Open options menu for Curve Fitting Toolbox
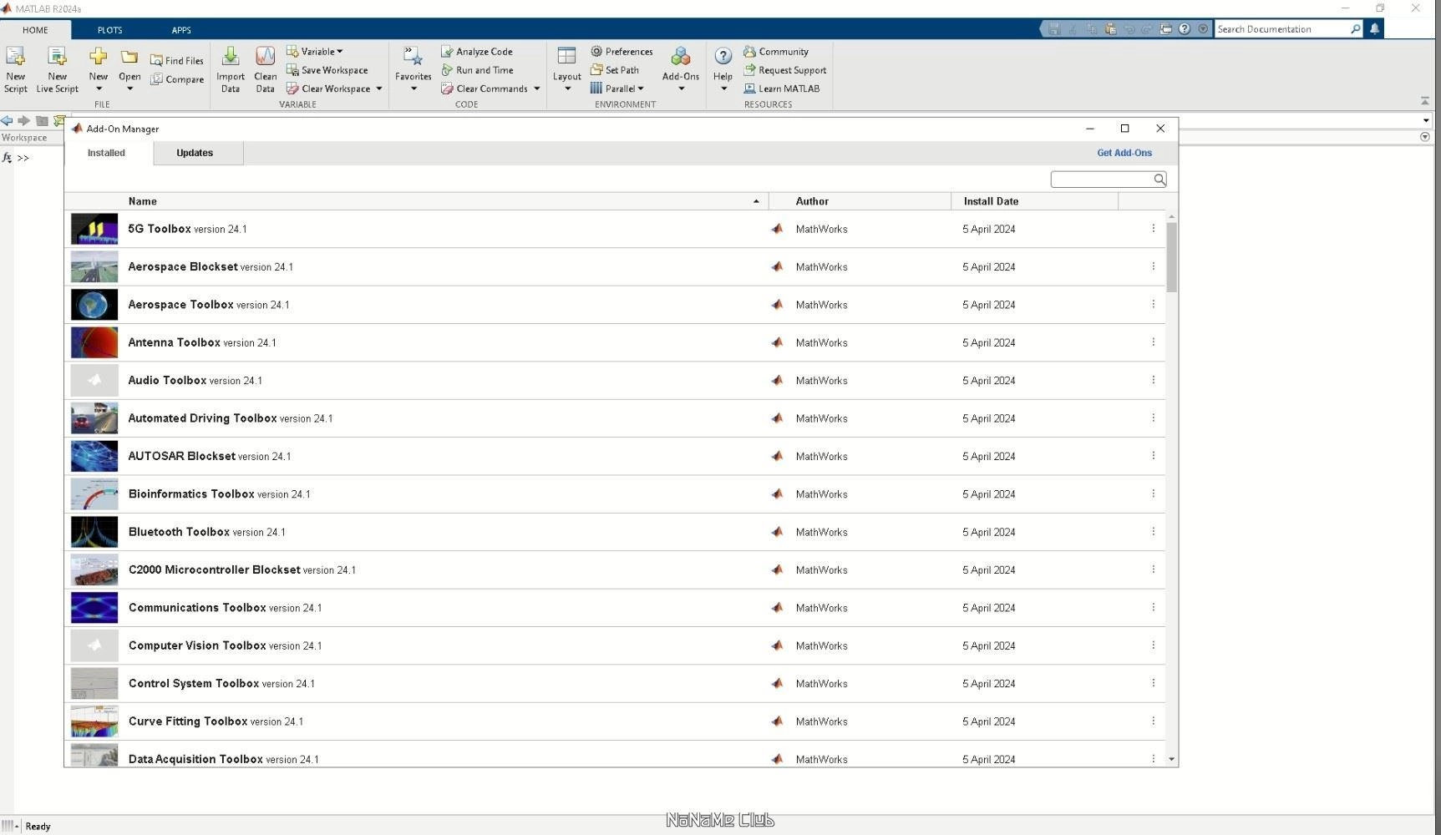Screen dimensions: 1441x835 point(1154,721)
